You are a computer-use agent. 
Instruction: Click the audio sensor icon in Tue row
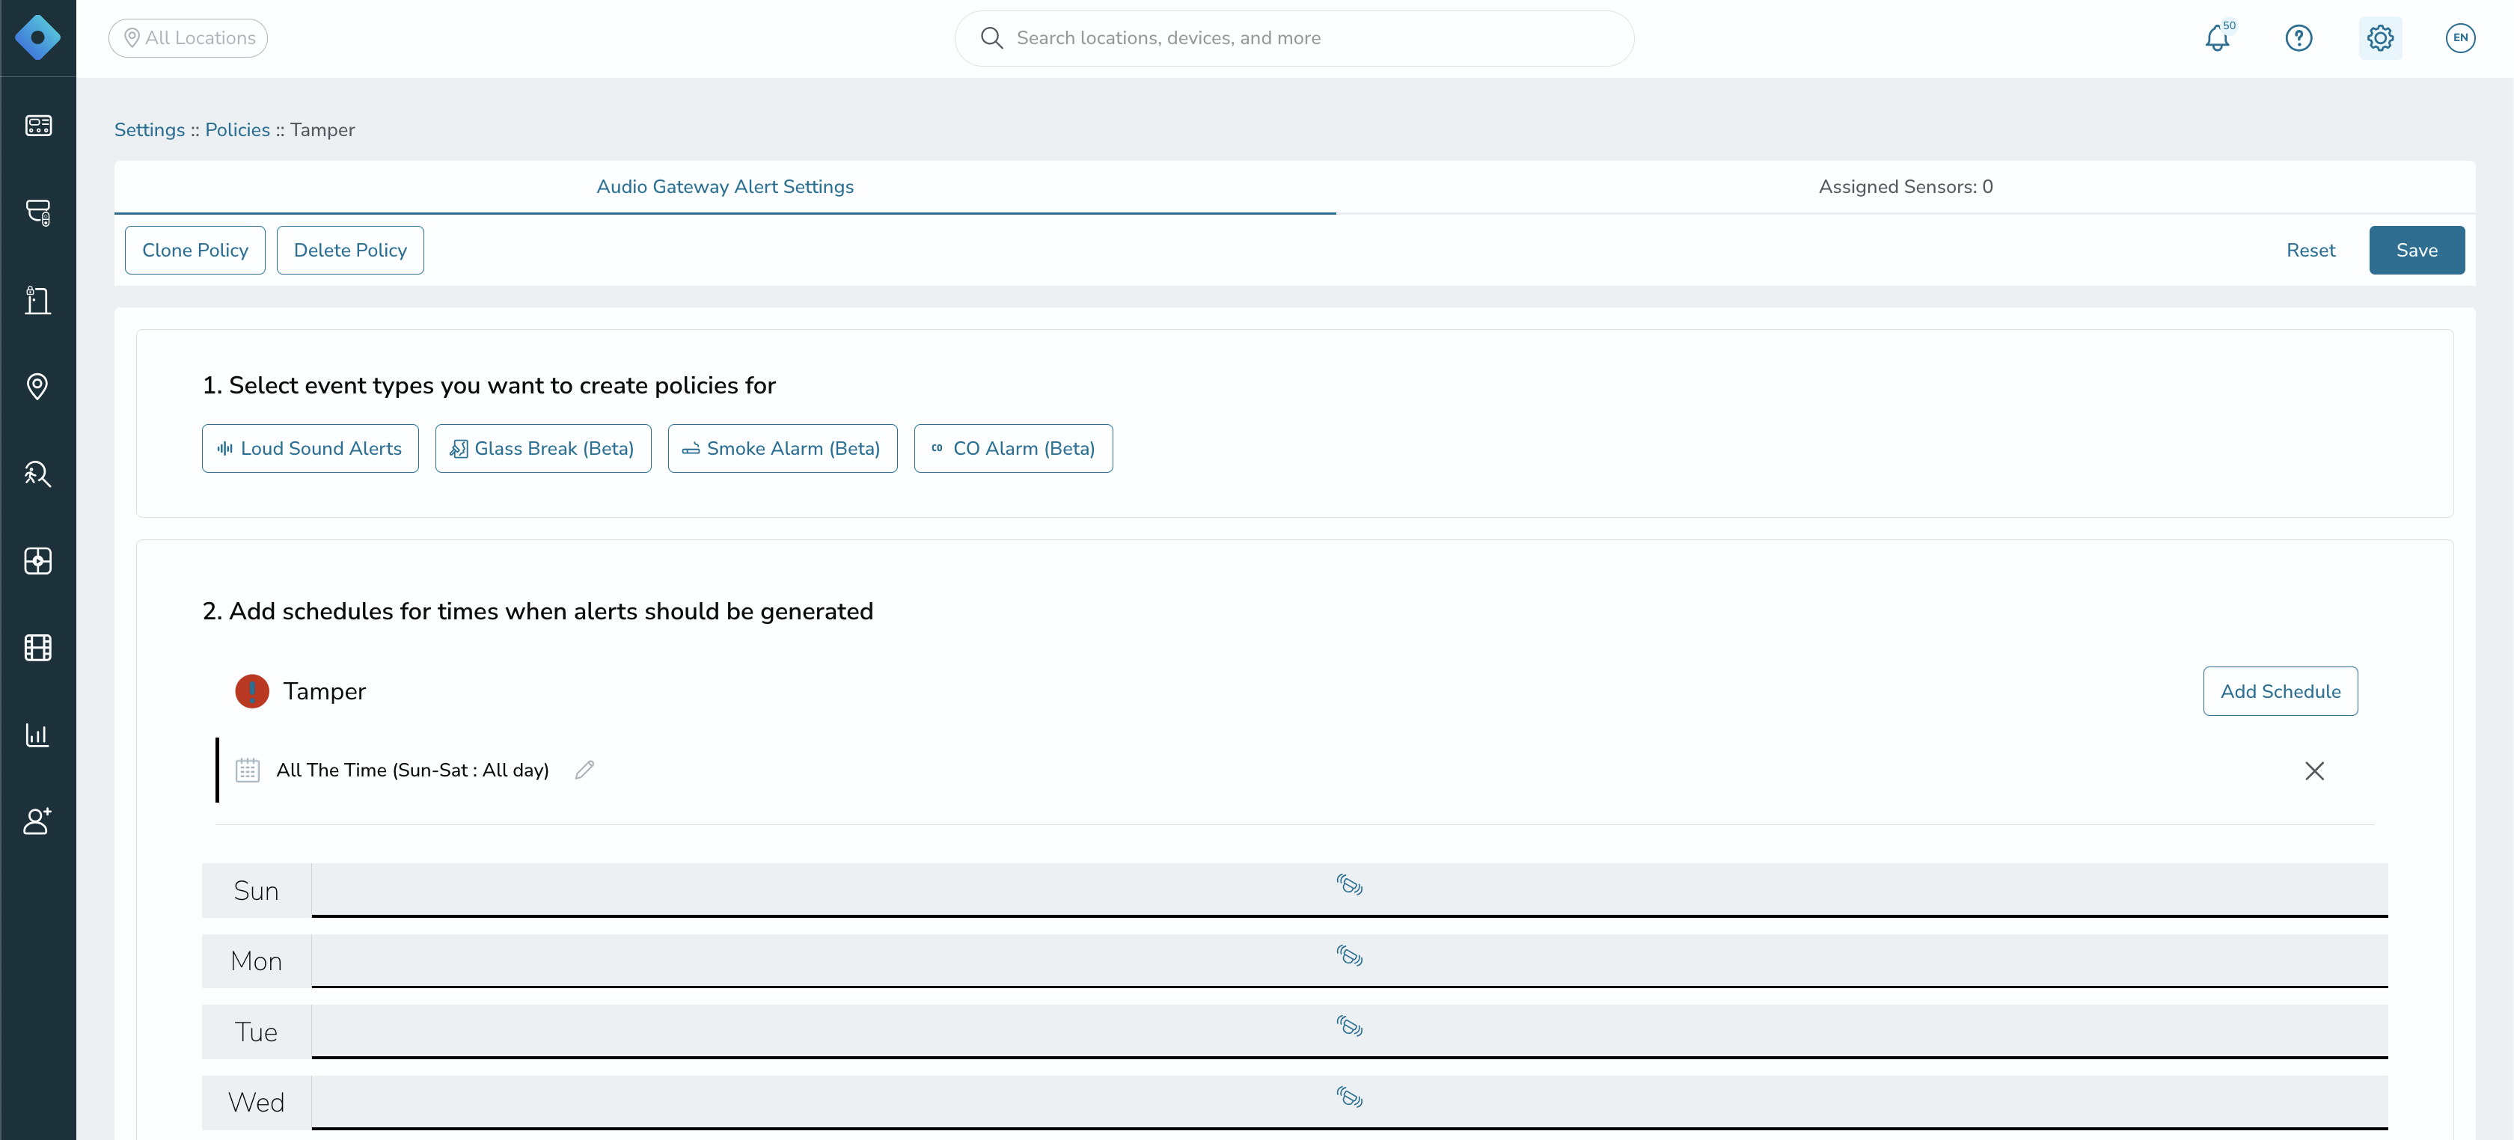click(1349, 1026)
